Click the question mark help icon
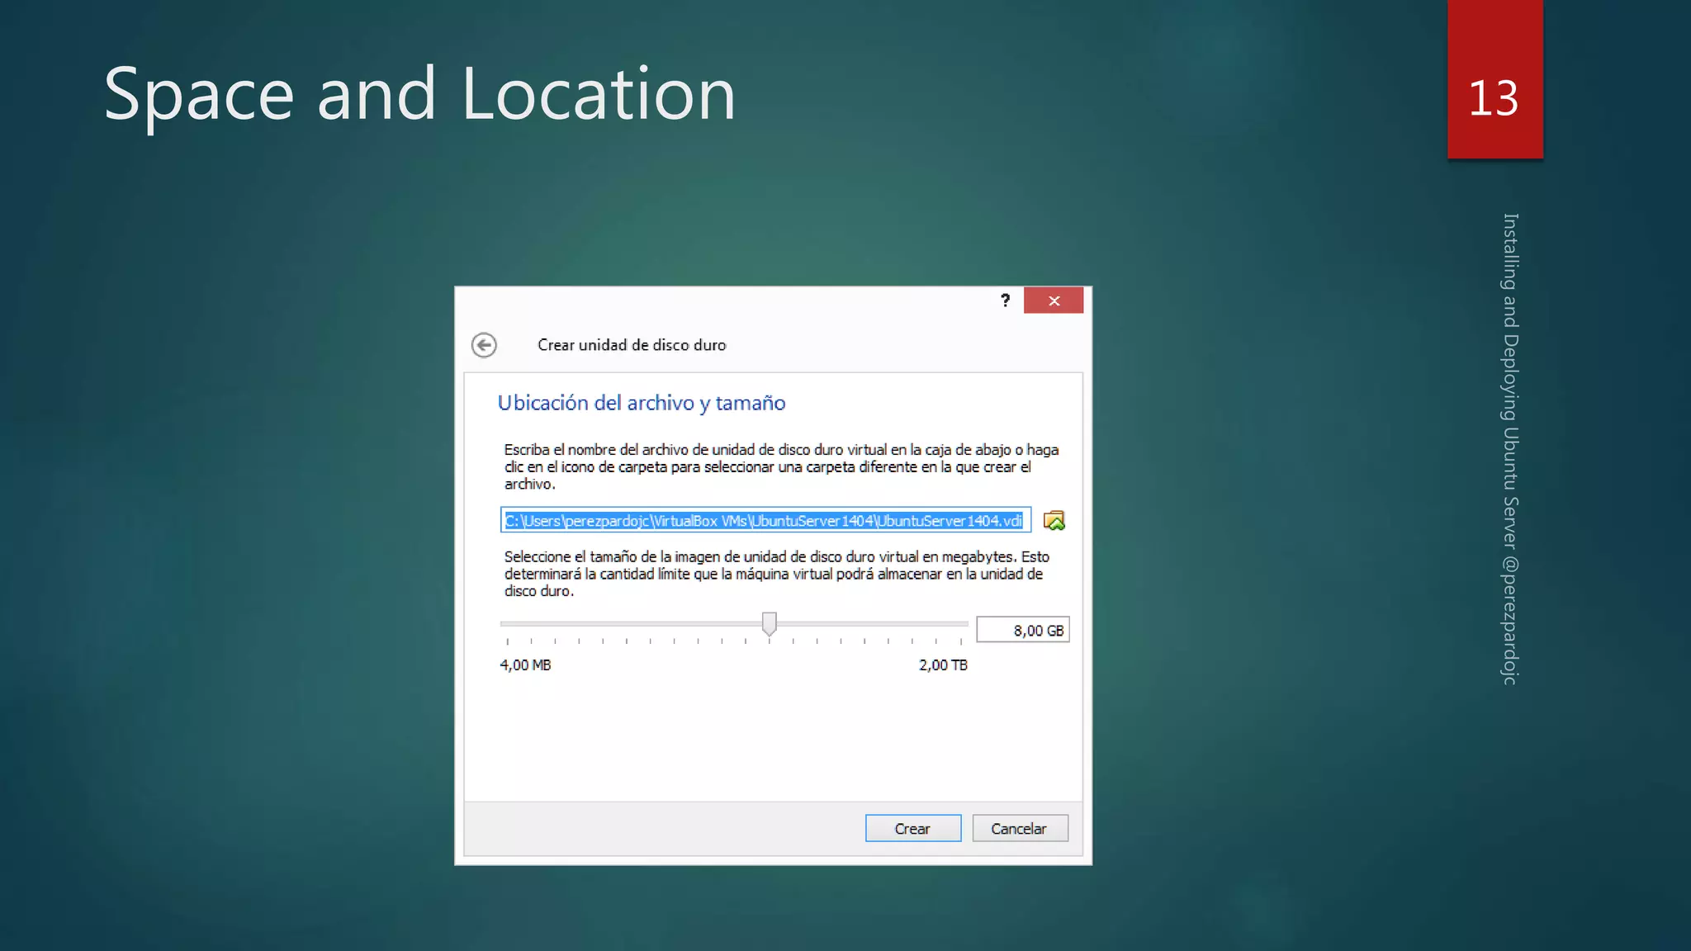 click(1005, 300)
